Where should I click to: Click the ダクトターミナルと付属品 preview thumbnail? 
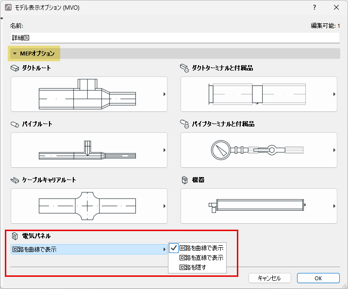(x=259, y=94)
